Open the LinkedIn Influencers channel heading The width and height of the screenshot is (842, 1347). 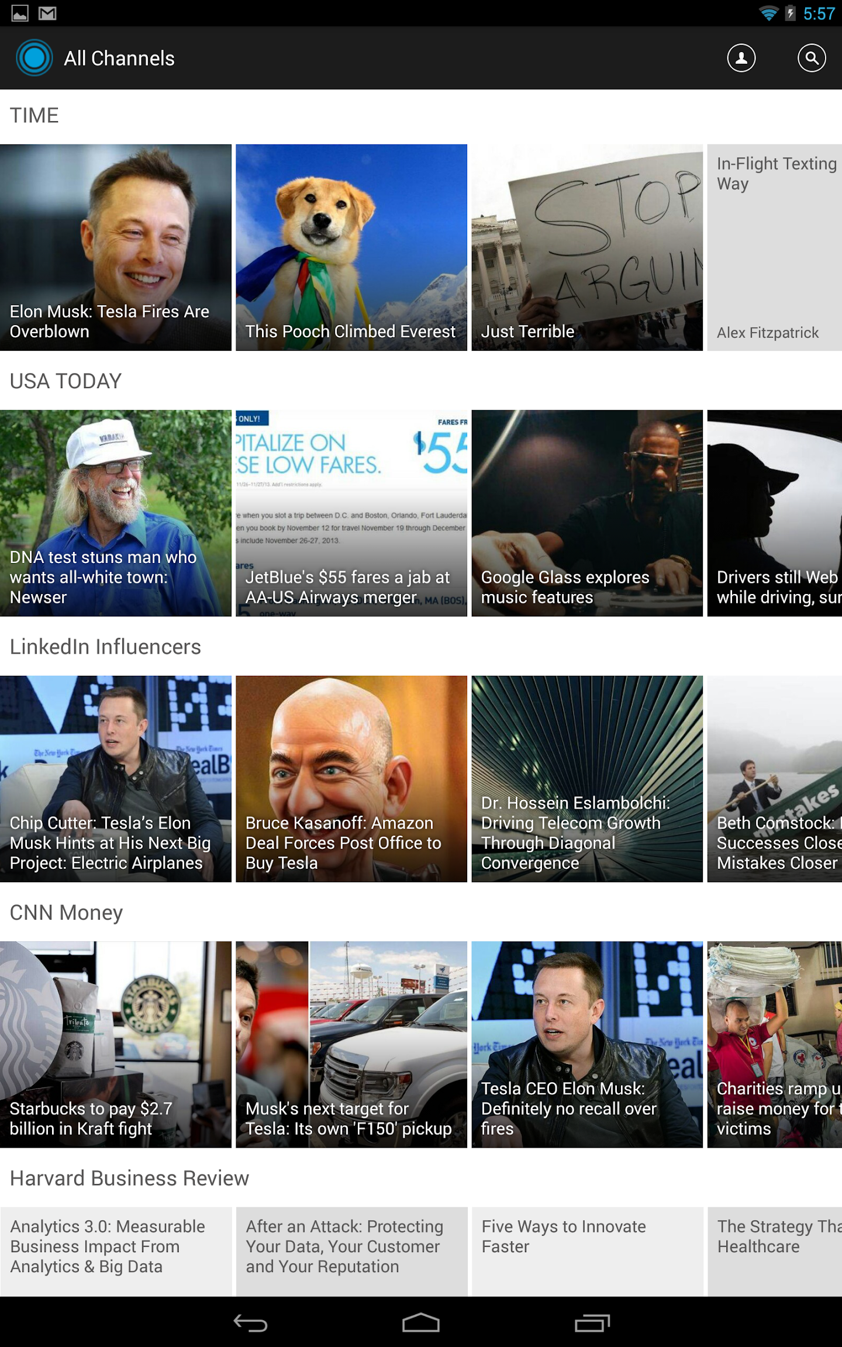(x=105, y=647)
